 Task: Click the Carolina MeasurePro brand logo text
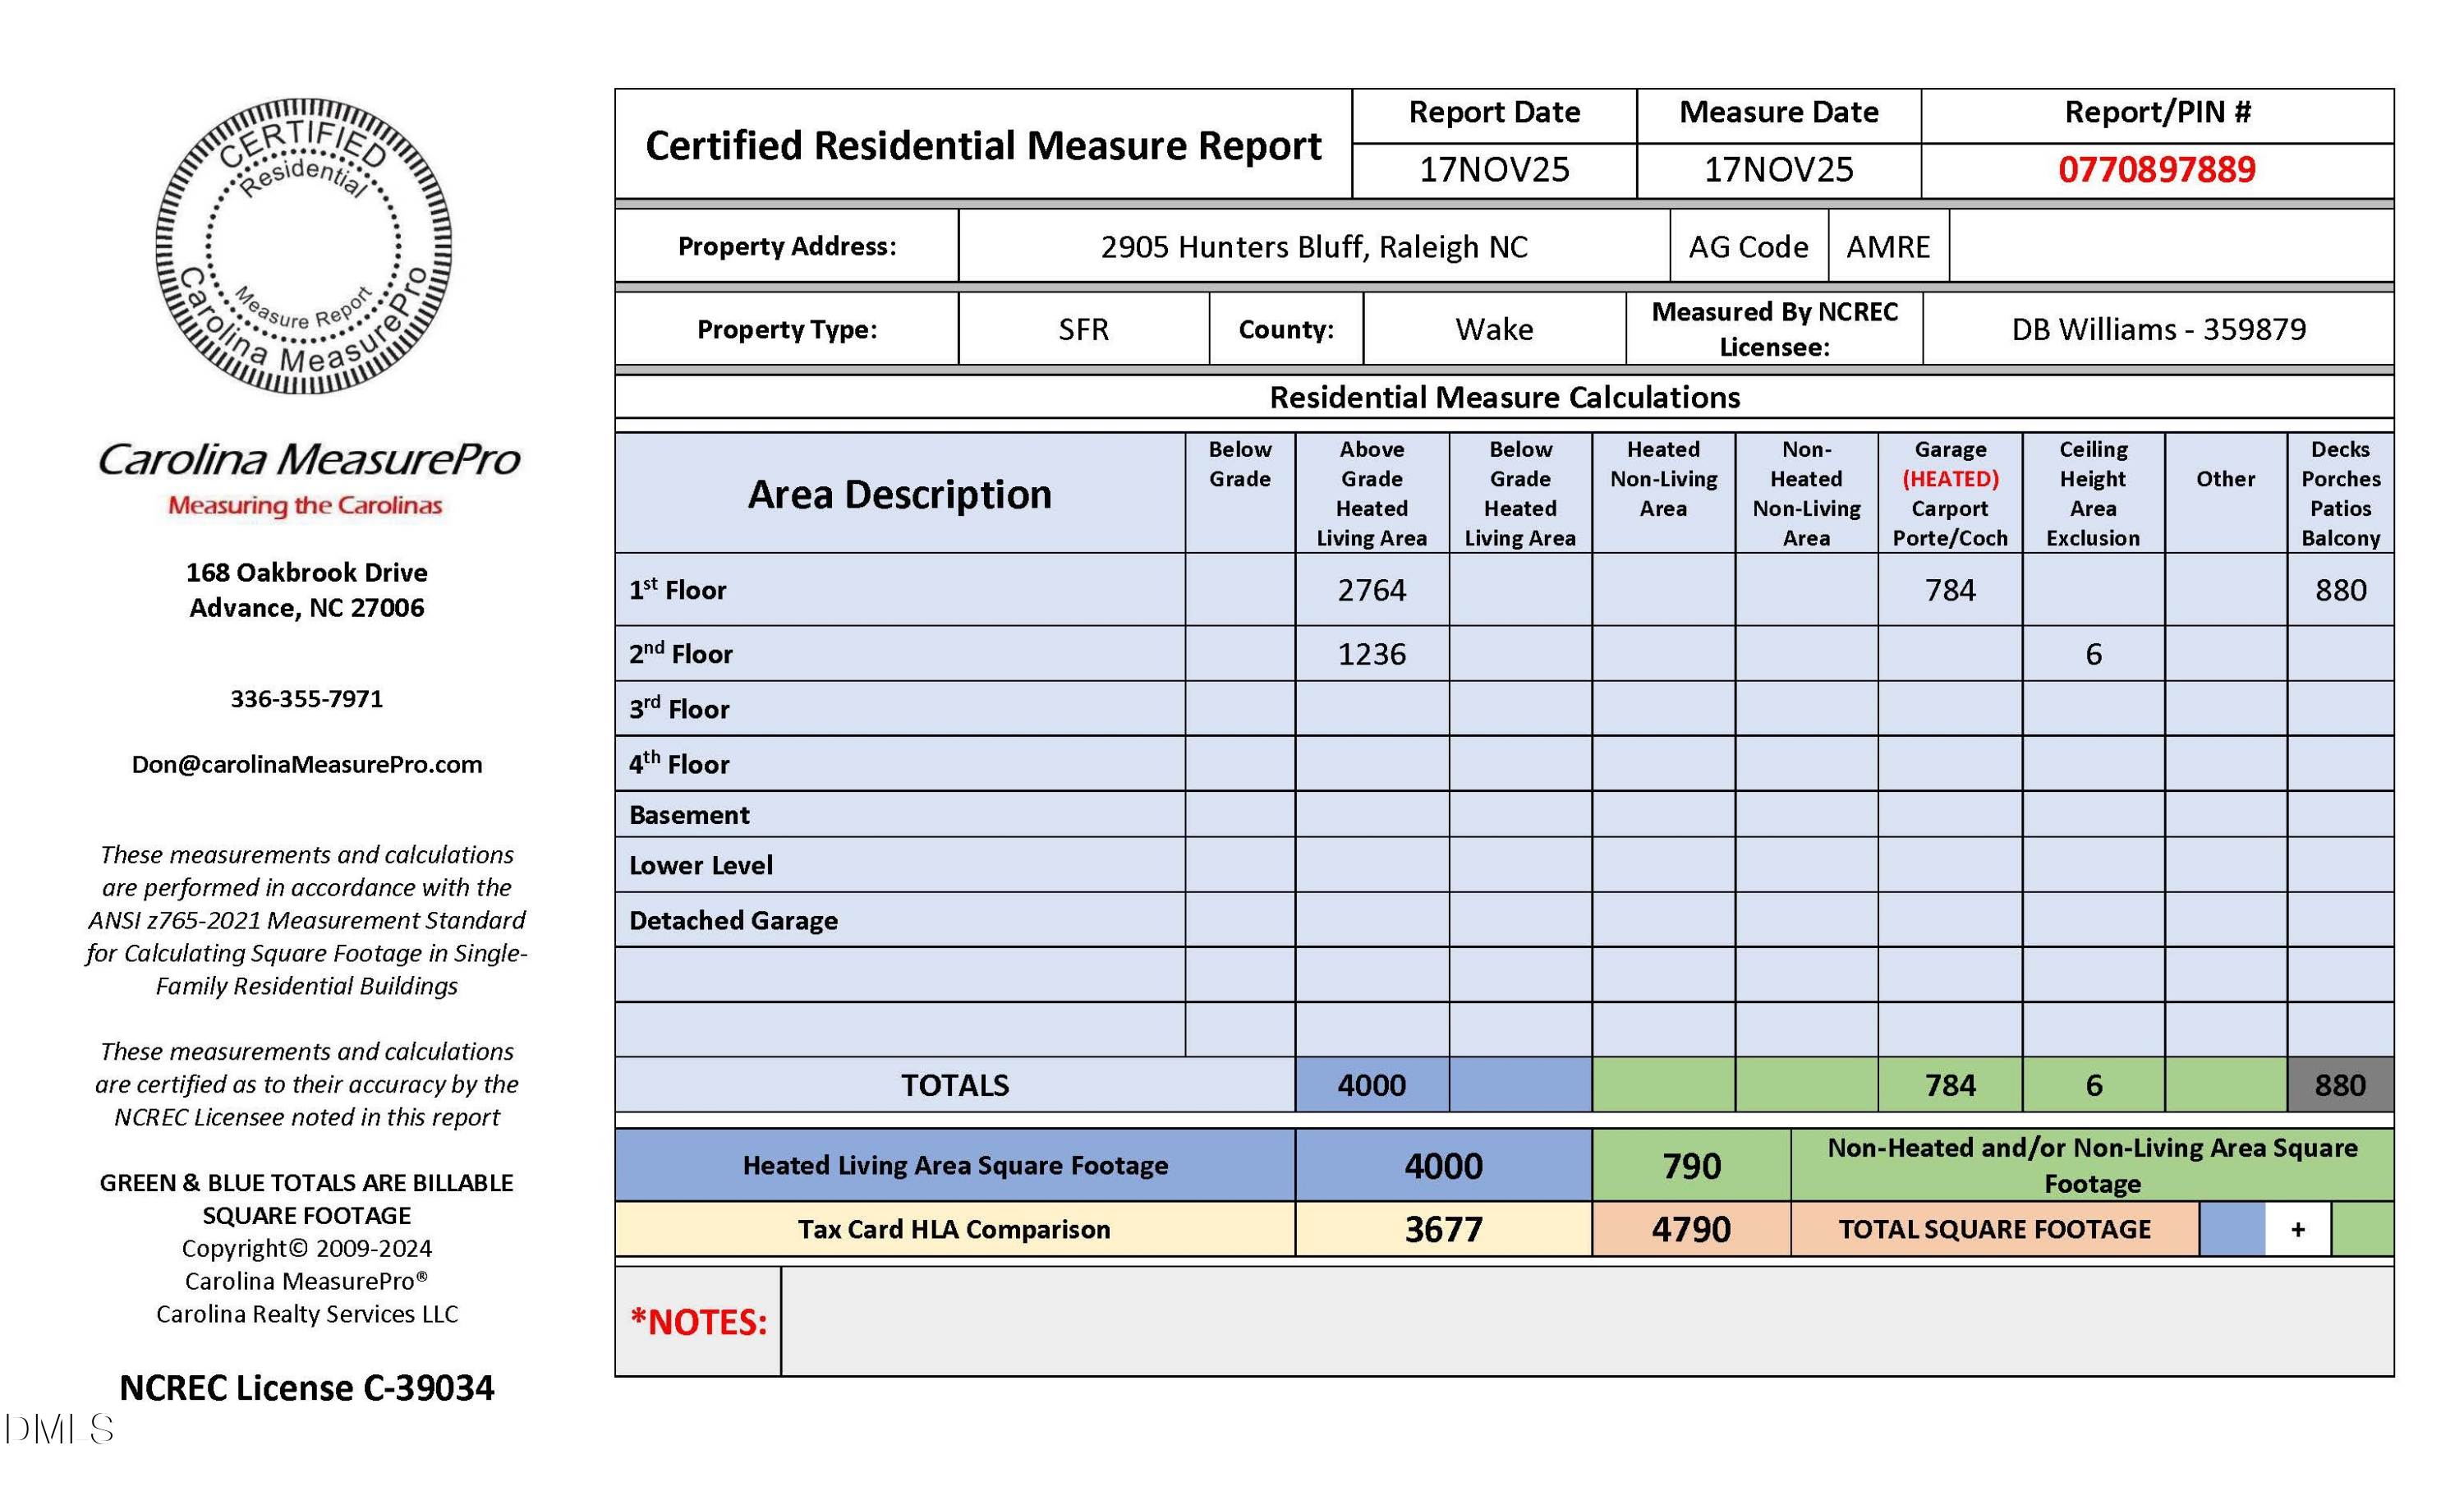[x=308, y=460]
